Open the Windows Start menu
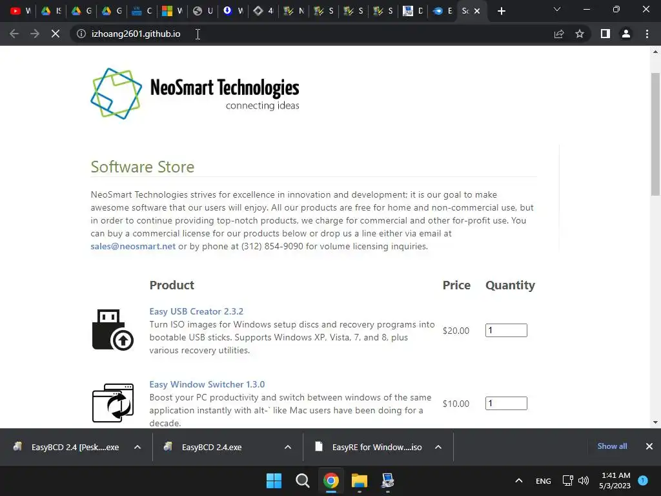The width and height of the screenshot is (661, 496). (274, 480)
